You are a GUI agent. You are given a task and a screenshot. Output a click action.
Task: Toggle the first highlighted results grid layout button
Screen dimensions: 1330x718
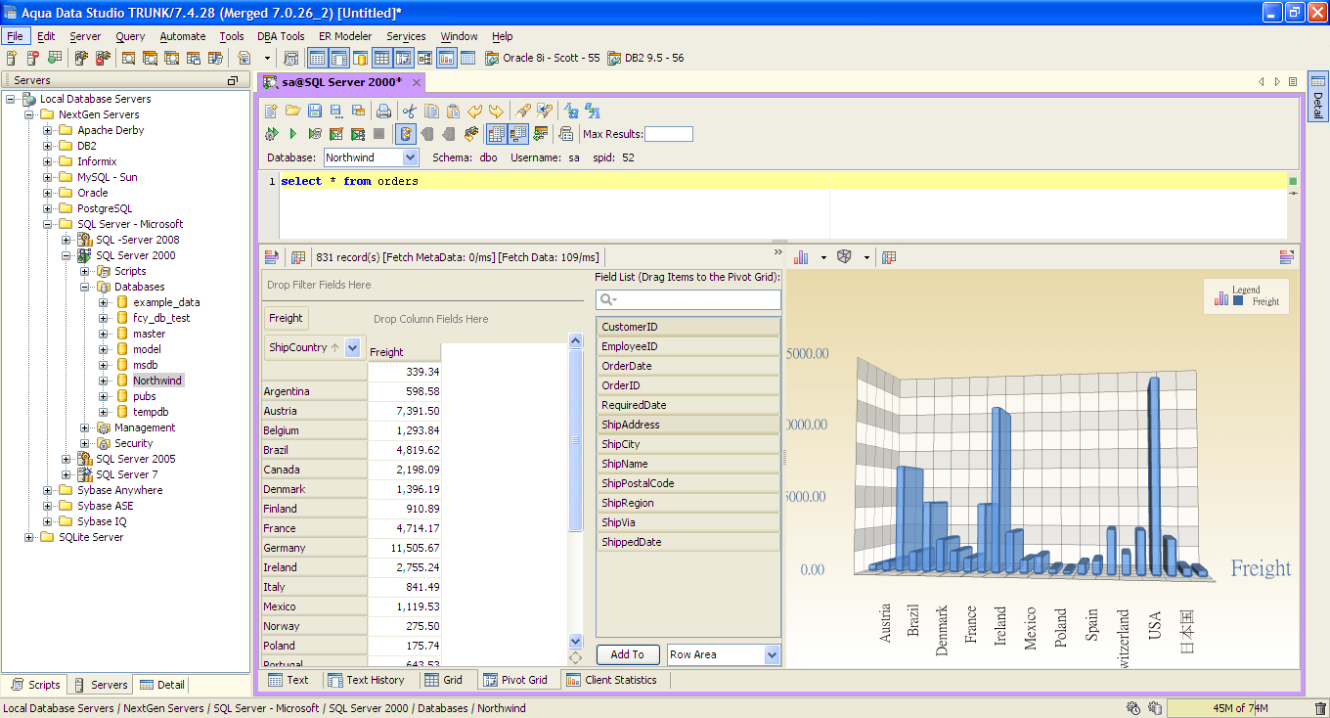[x=496, y=134]
